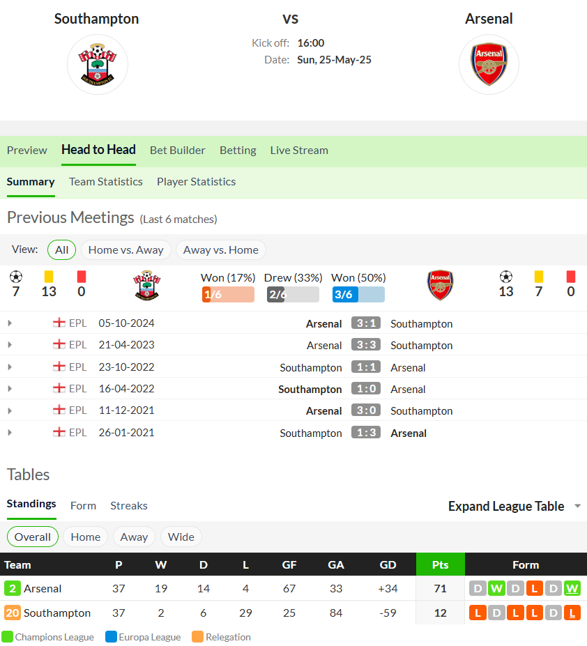Switch to the Bet Builder tab
Screen dimensions: 587x646
coord(177,151)
